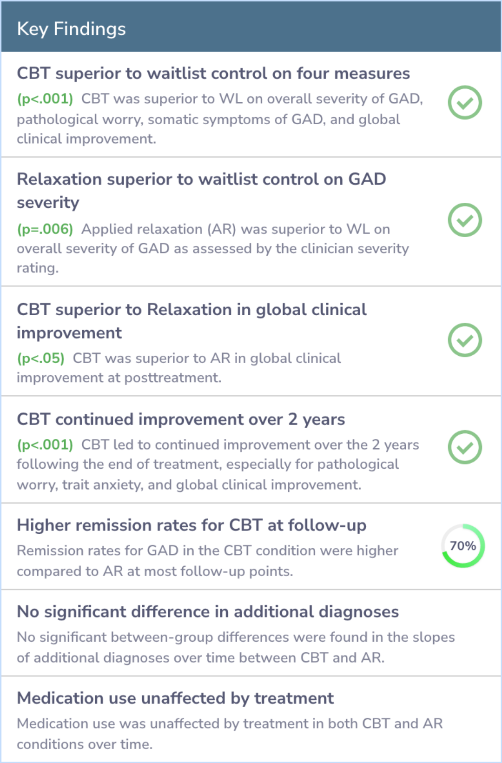This screenshot has height=763, width=502.
Task: Click the (p=.006) significance label
Action: coord(45,229)
